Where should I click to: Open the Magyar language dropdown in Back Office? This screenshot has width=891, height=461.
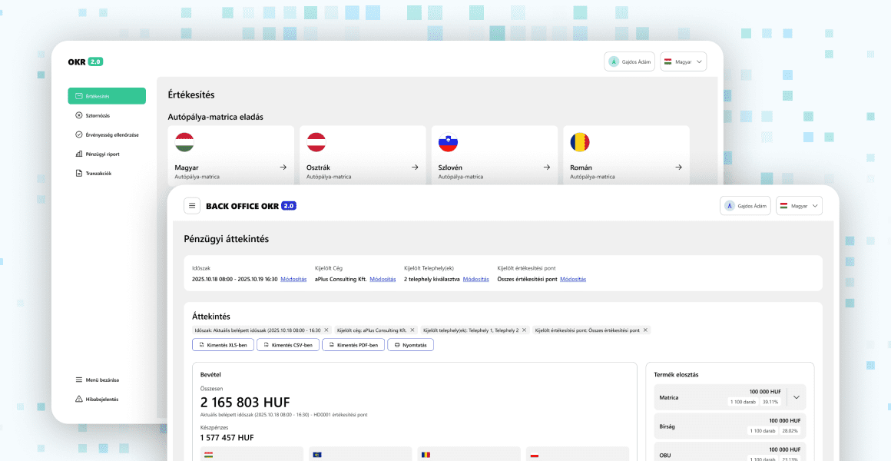click(799, 206)
